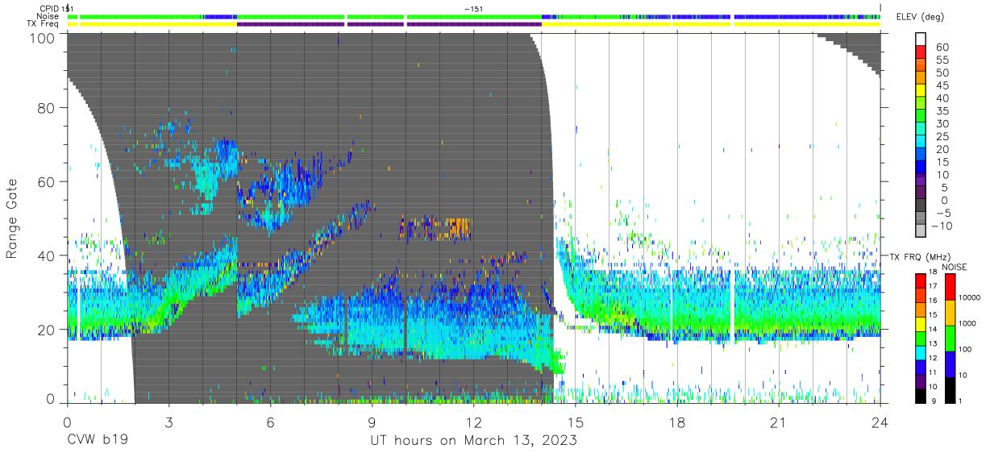Click the '100' tick on Range Gate axis

pos(43,38)
